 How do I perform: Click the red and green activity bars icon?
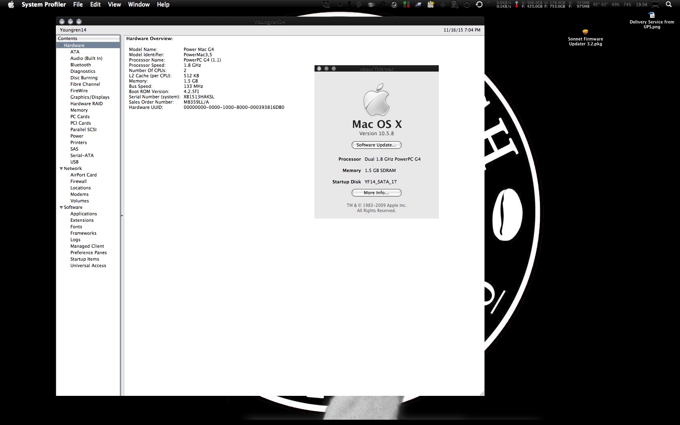click(x=406, y=4)
